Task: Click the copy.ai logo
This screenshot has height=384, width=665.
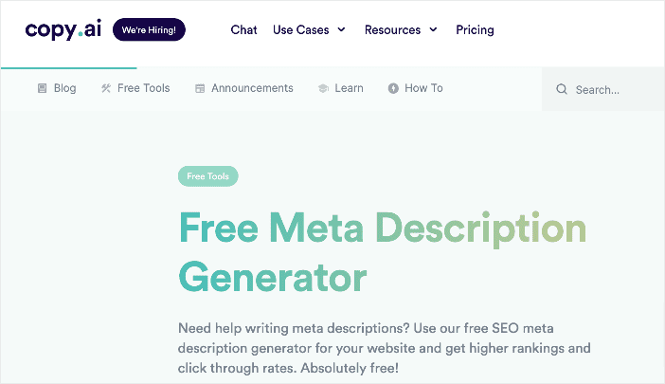Action: [63, 29]
